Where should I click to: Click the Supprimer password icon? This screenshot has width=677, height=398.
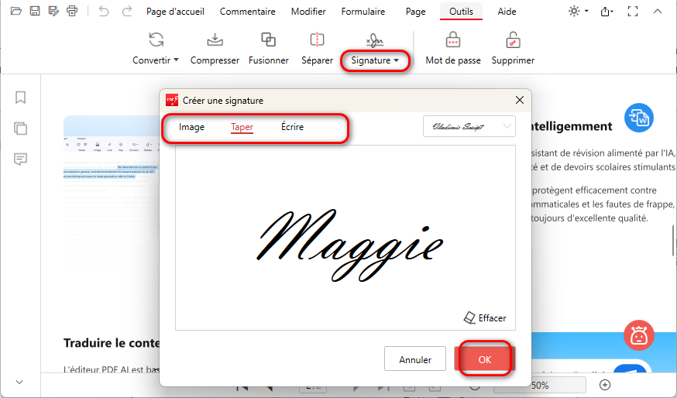click(x=513, y=40)
